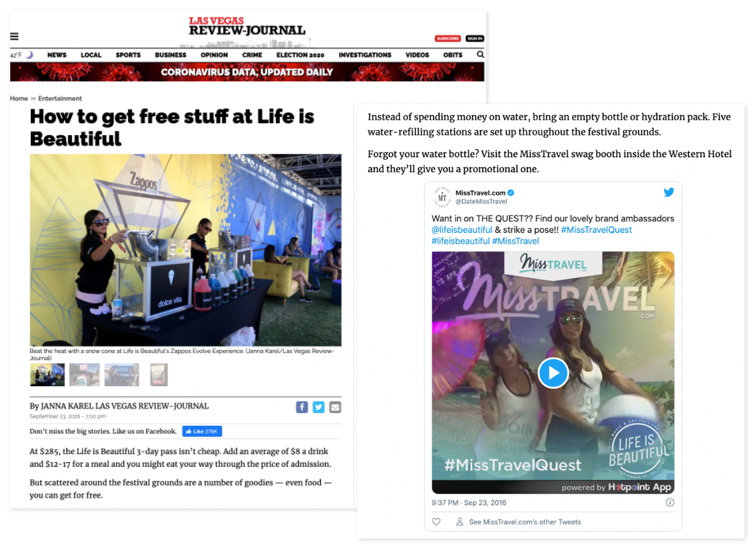The image size is (754, 552).
Task: Select the second gallery thumbnail
Action: click(x=84, y=375)
